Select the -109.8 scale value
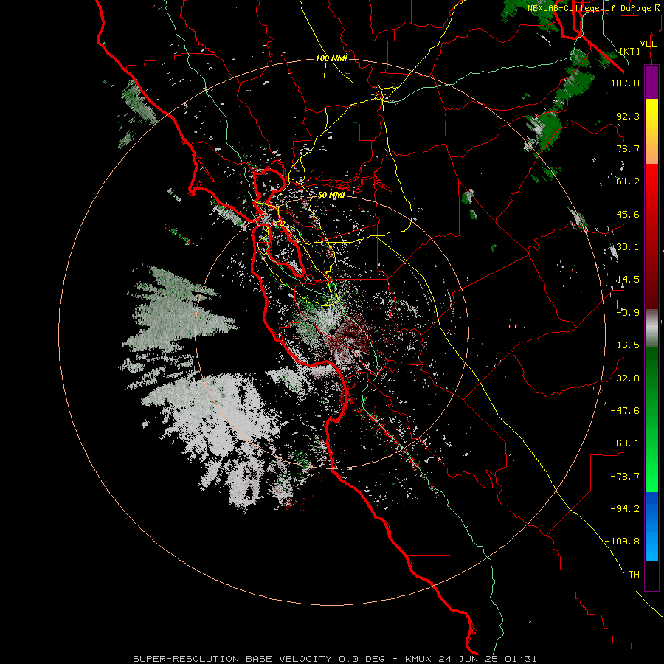 point(622,542)
